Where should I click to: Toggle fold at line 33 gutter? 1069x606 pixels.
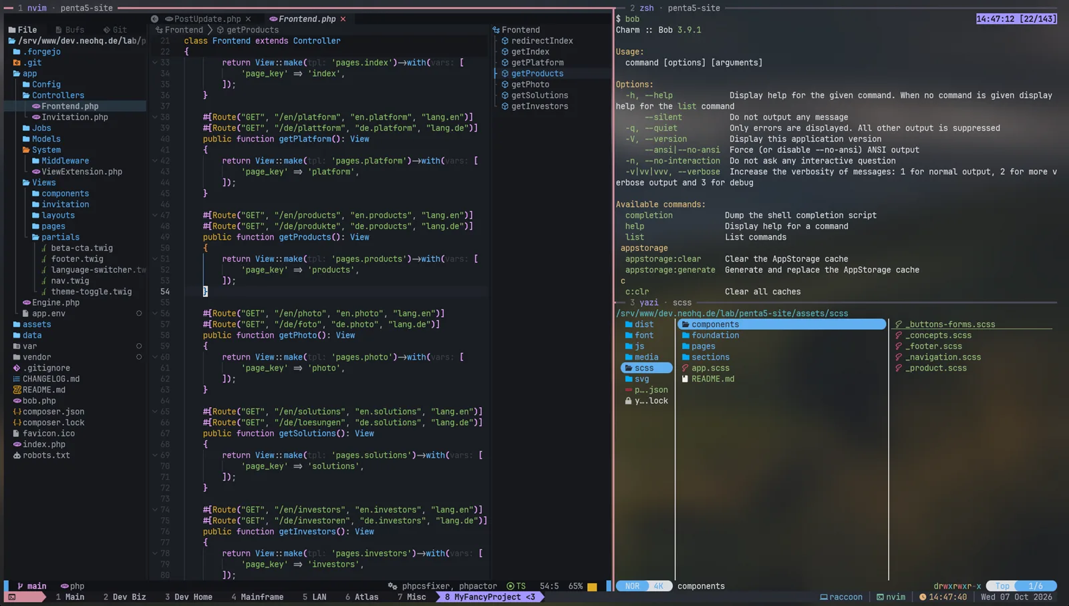[155, 62]
